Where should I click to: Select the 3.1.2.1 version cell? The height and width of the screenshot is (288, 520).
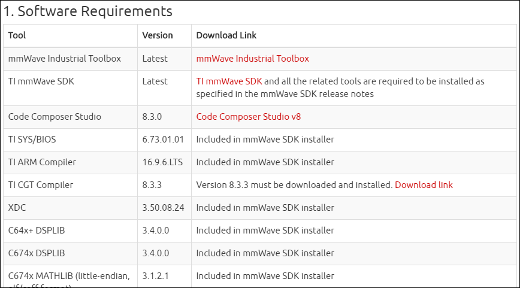coord(164,277)
